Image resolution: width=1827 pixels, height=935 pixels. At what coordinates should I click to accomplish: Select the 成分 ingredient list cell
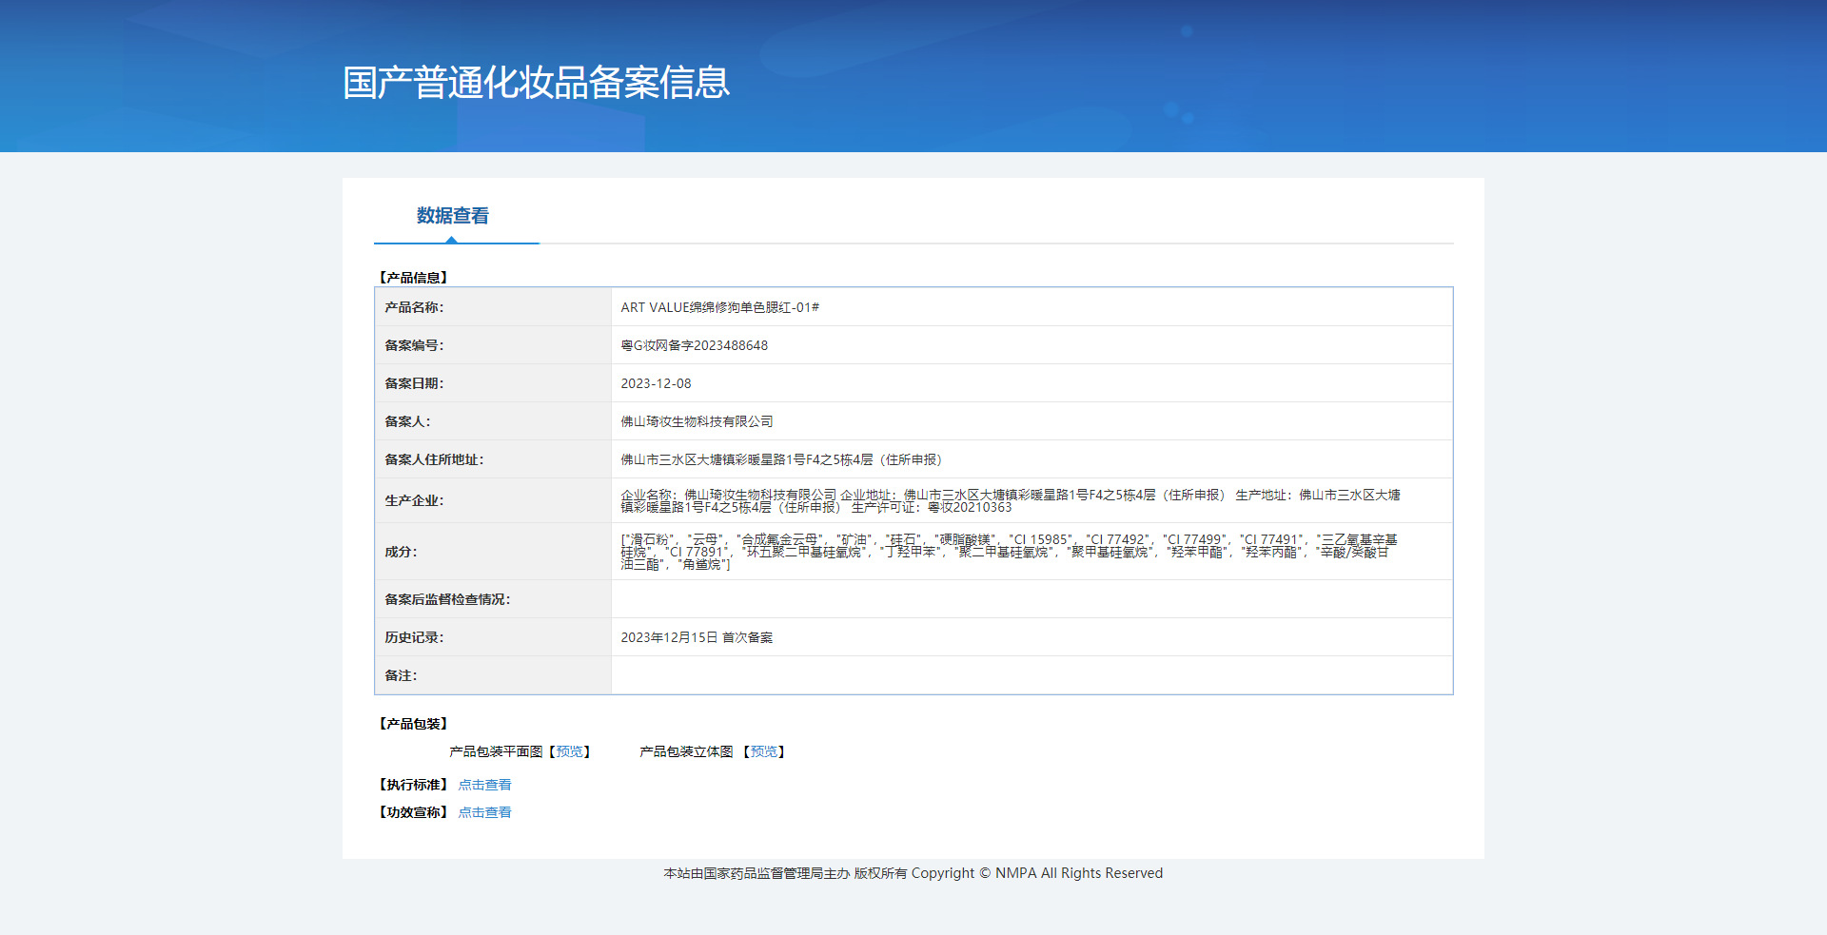(1031, 552)
